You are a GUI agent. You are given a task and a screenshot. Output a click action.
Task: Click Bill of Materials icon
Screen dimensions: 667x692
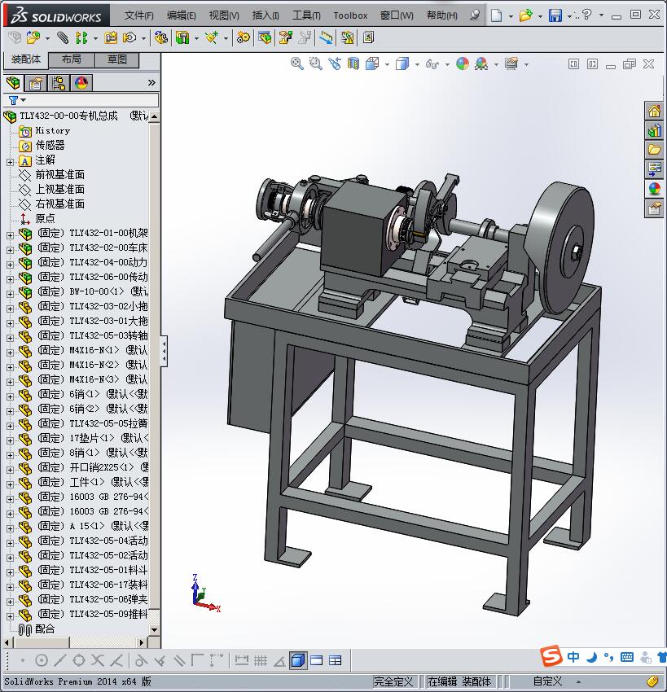[265, 38]
